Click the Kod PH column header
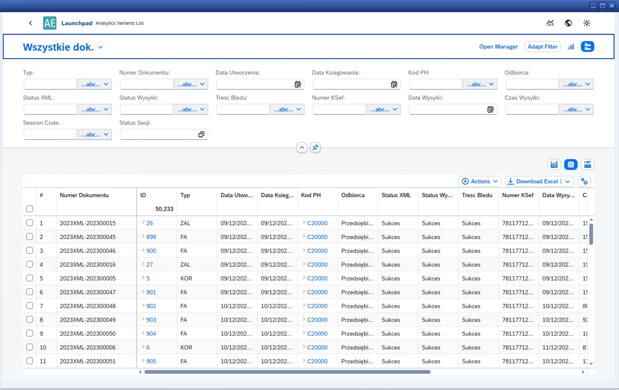 tap(311, 195)
